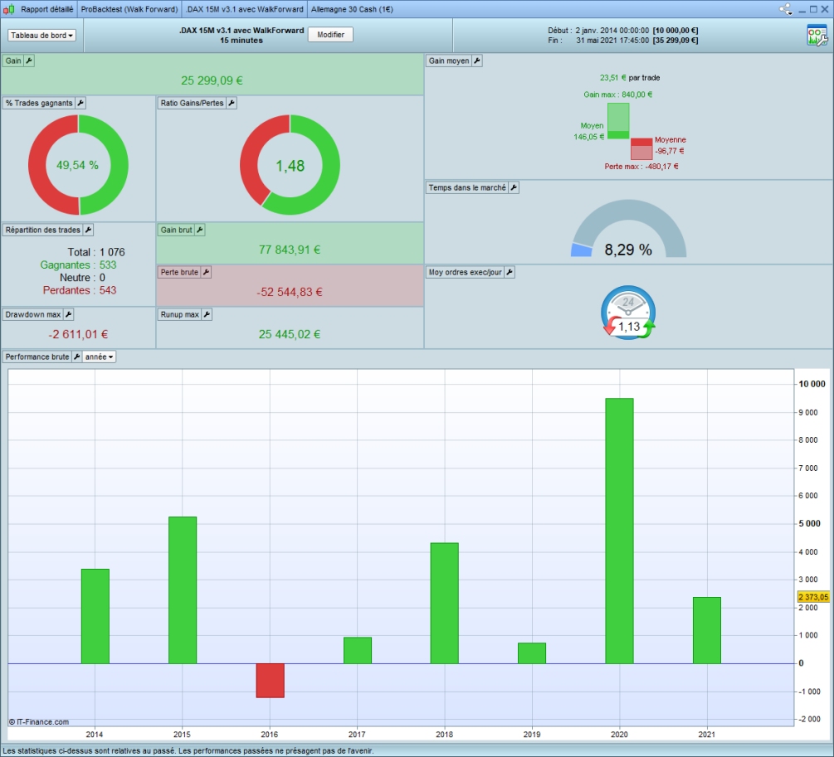Screen dimensions: 834x757
Task: Select the .DAX 15M v3.1 avec WalkForward tab
Action: pyautogui.click(x=245, y=9)
